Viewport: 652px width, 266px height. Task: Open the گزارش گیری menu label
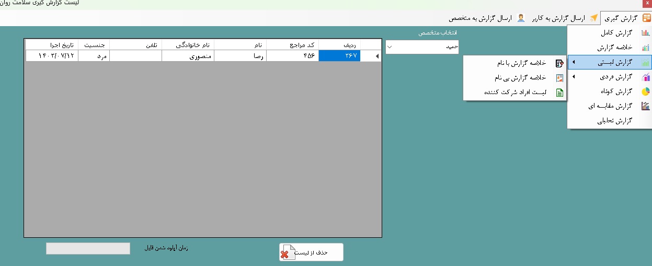tap(621, 18)
